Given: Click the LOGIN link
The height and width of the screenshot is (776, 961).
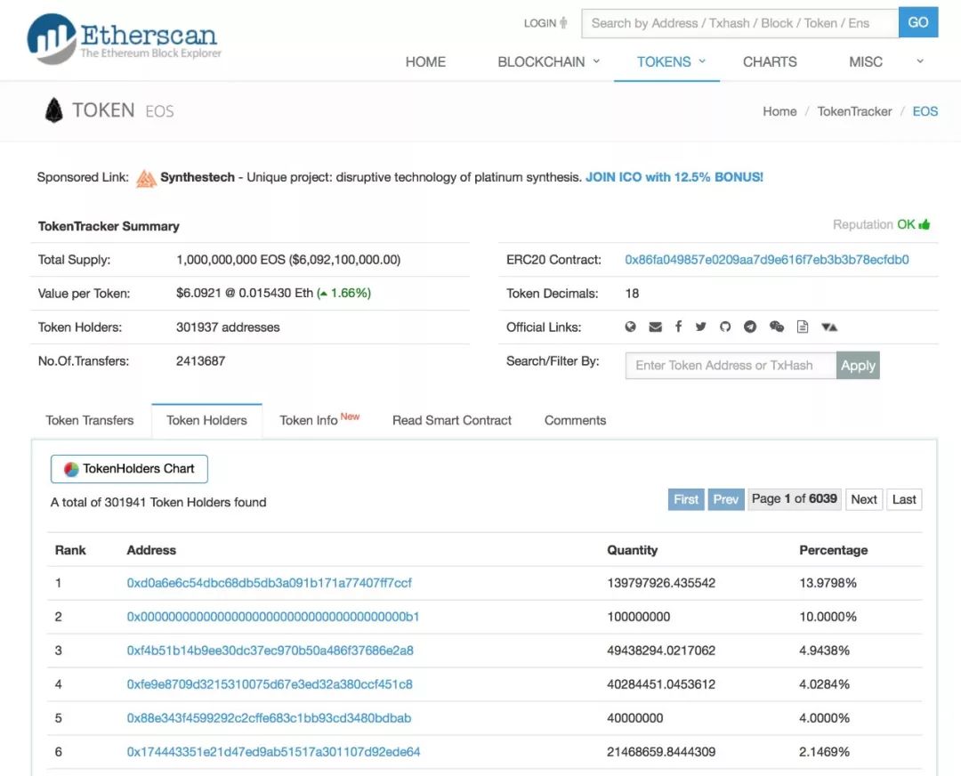Looking at the screenshot, I should (x=540, y=23).
